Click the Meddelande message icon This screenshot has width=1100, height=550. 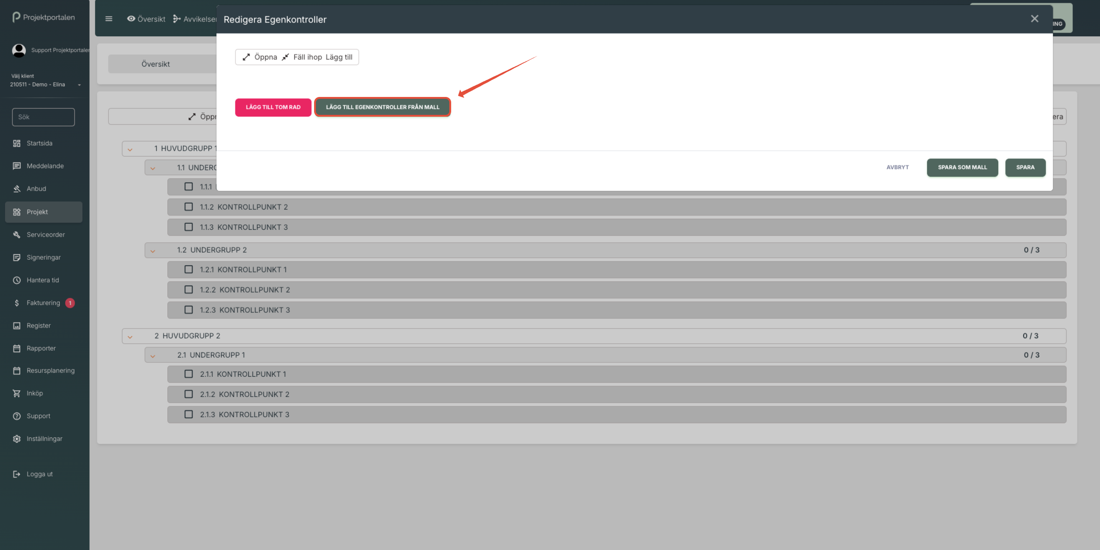[17, 166]
